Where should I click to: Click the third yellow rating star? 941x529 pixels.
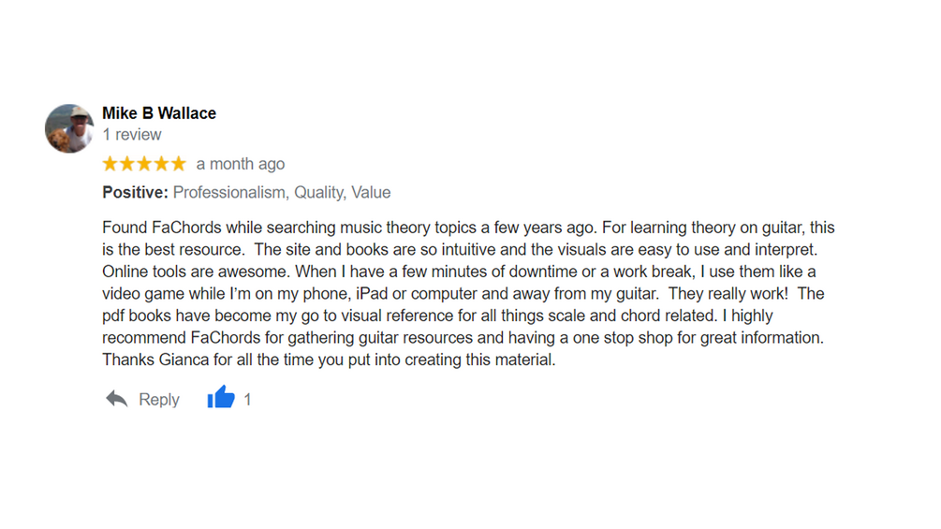click(144, 164)
